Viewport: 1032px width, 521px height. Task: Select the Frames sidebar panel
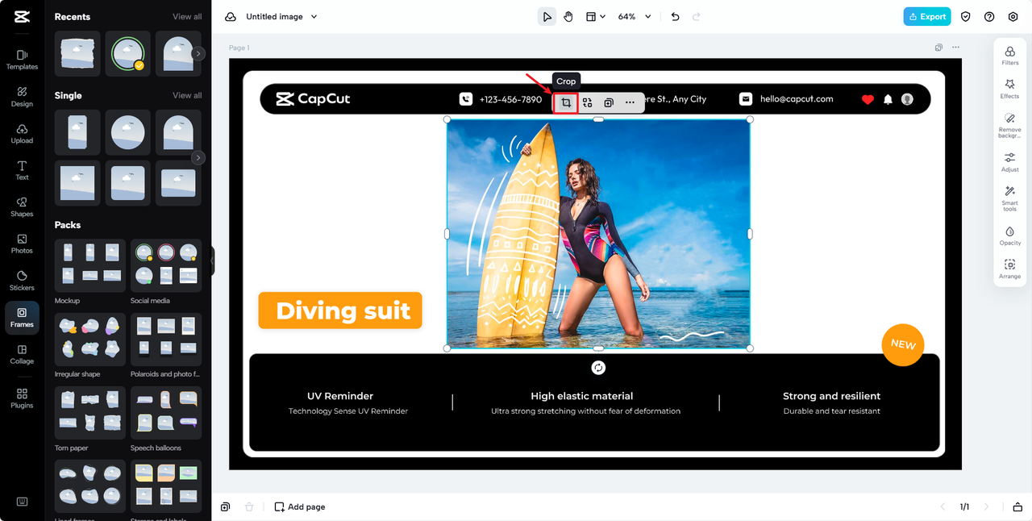[x=22, y=318]
